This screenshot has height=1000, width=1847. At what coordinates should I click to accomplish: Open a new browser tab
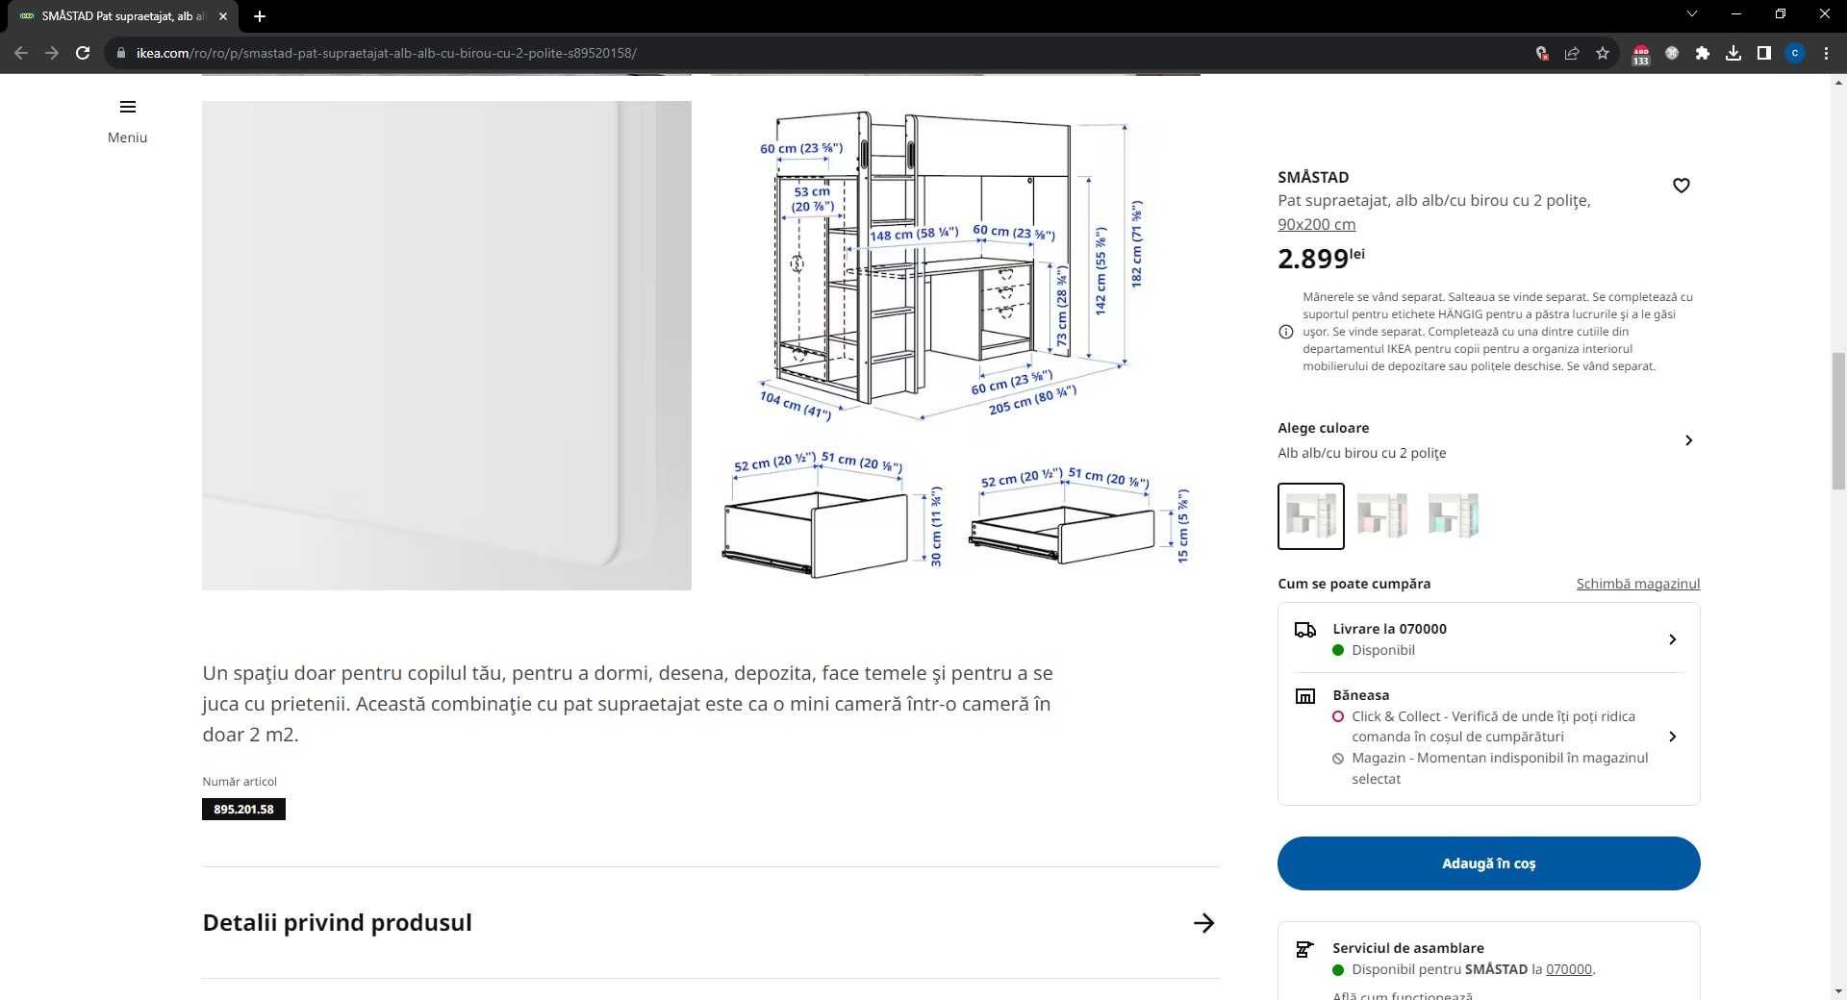pyautogui.click(x=260, y=16)
